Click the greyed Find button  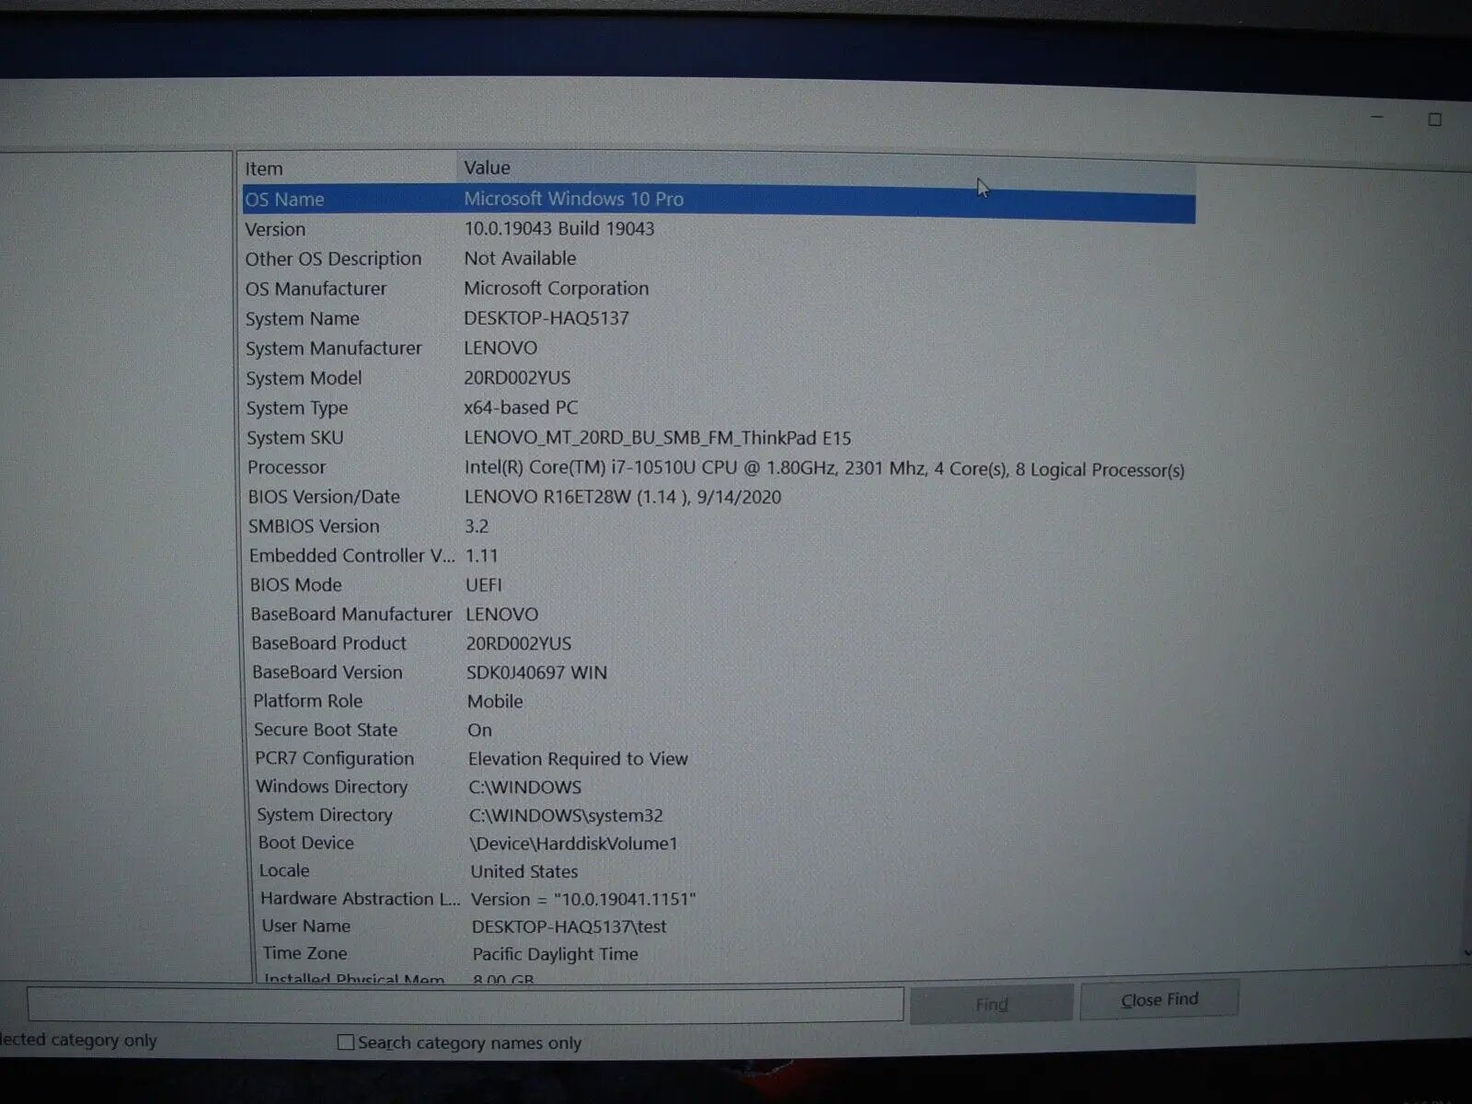coord(992,1004)
